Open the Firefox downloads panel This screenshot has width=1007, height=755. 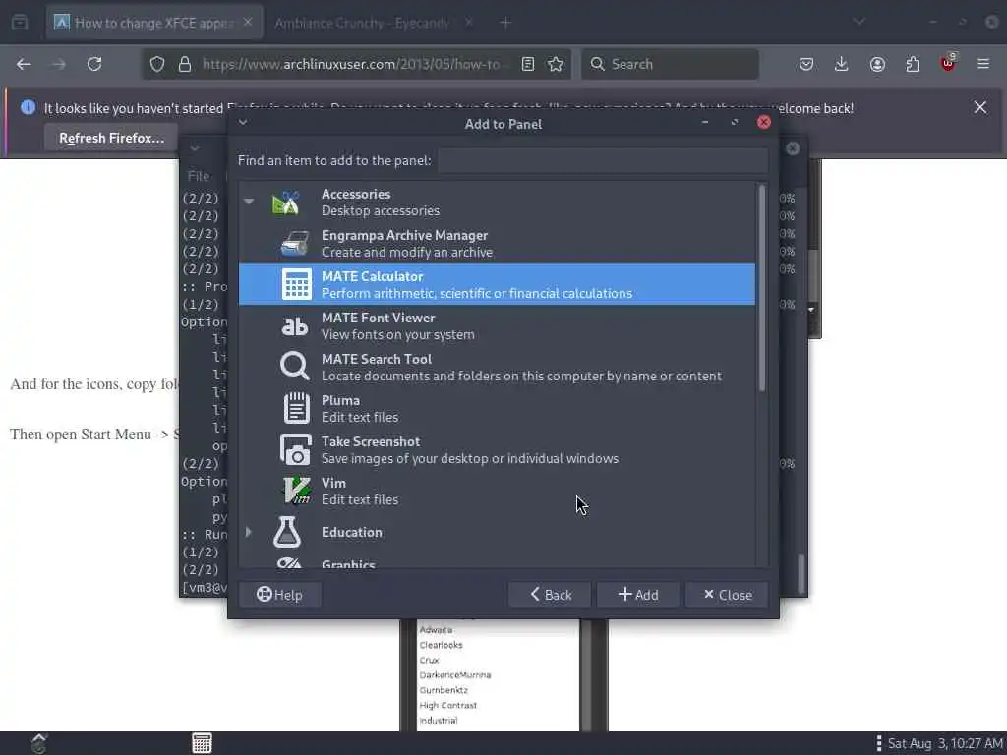tap(842, 64)
